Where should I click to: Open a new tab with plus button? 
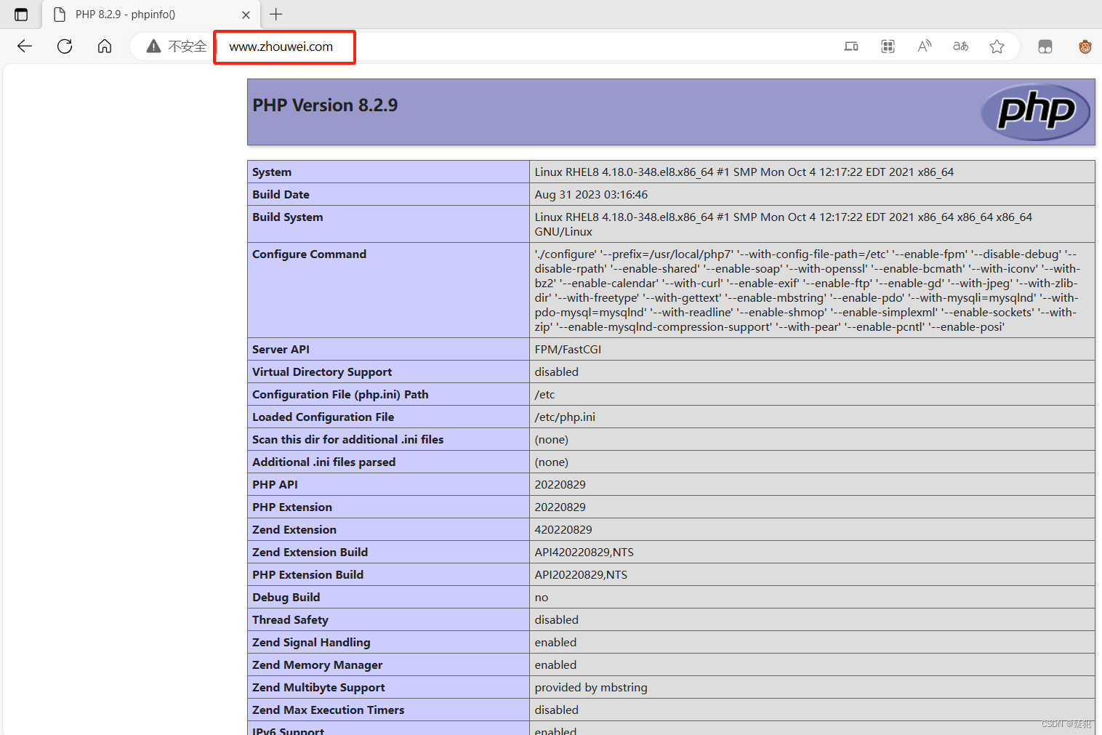pyautogui.click(x=276, y=14)
